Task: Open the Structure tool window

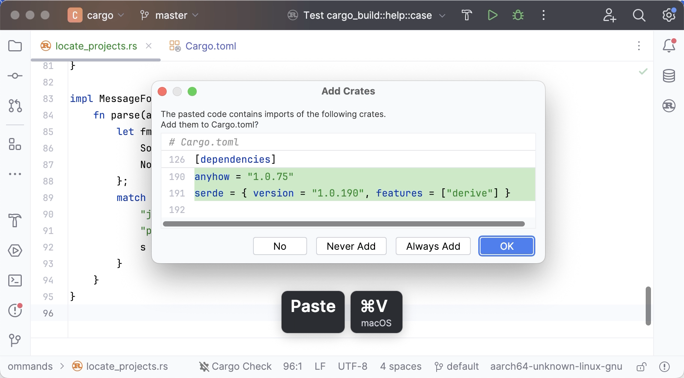Action: pos(15,144)
